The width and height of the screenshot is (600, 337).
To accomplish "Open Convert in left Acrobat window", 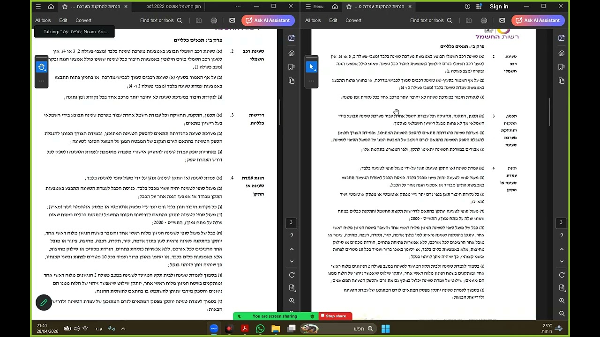I will pos(83,20).
